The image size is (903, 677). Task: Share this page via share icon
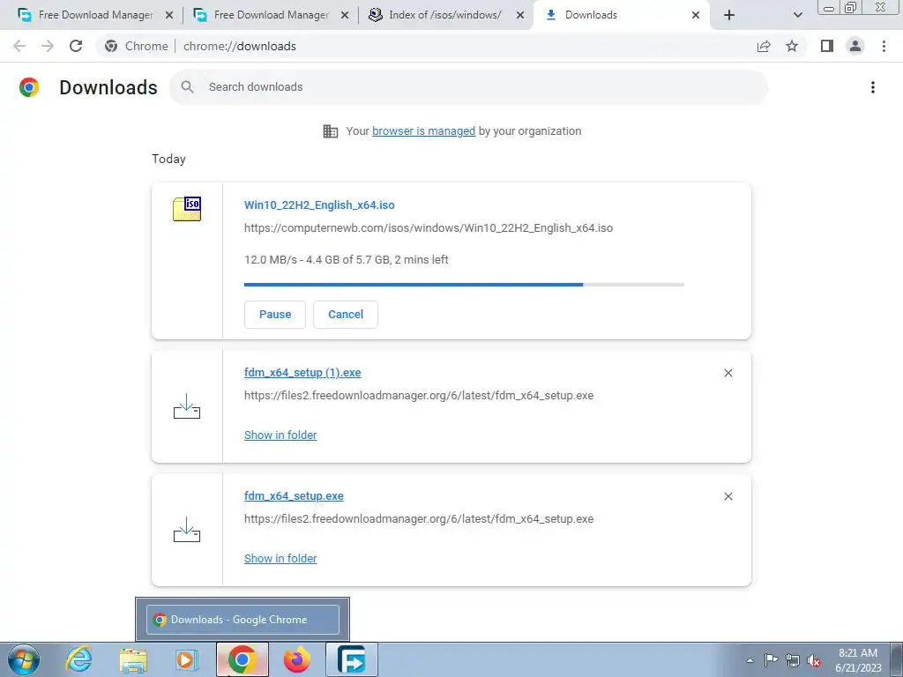coord(764,46)
